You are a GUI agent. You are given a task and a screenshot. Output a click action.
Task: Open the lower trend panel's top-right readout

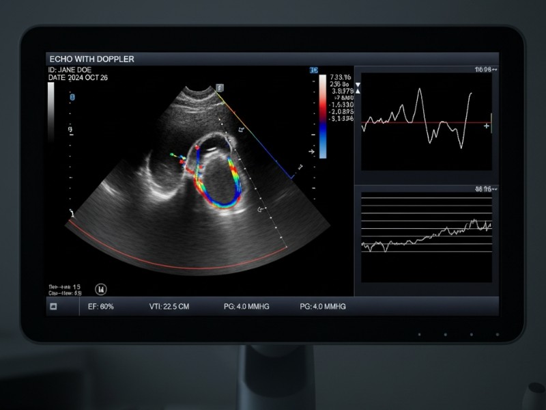[x=486, y=188]
